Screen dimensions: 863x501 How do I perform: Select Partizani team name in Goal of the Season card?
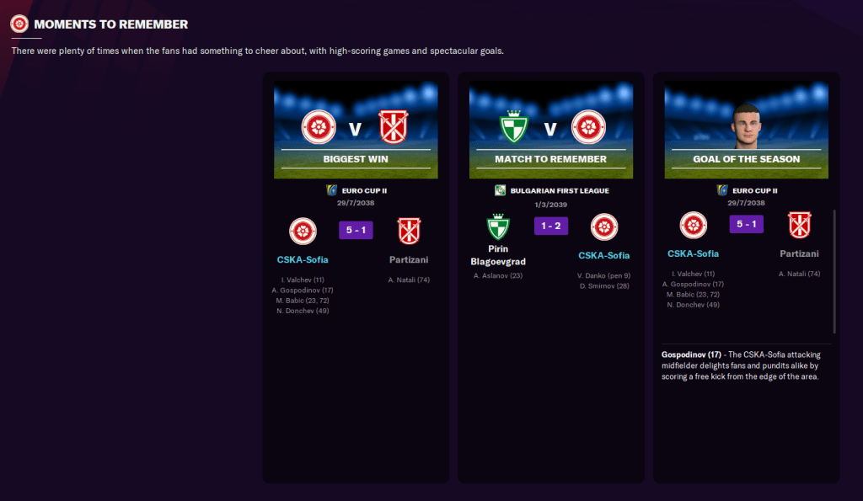click(x=799, y=253)
